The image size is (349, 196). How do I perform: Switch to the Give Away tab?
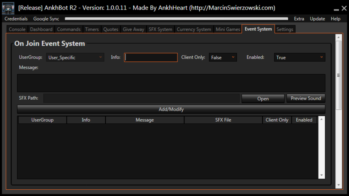click(134, 29)
